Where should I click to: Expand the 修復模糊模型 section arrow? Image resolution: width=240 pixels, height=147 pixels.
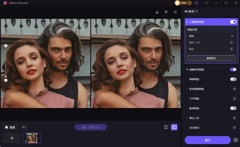(x=187, y=89)
